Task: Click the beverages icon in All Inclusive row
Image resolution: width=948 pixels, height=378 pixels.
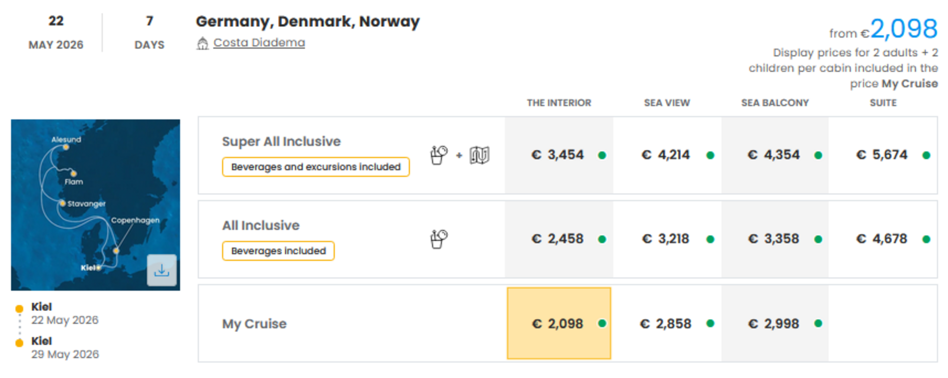Action: (439, 239)
